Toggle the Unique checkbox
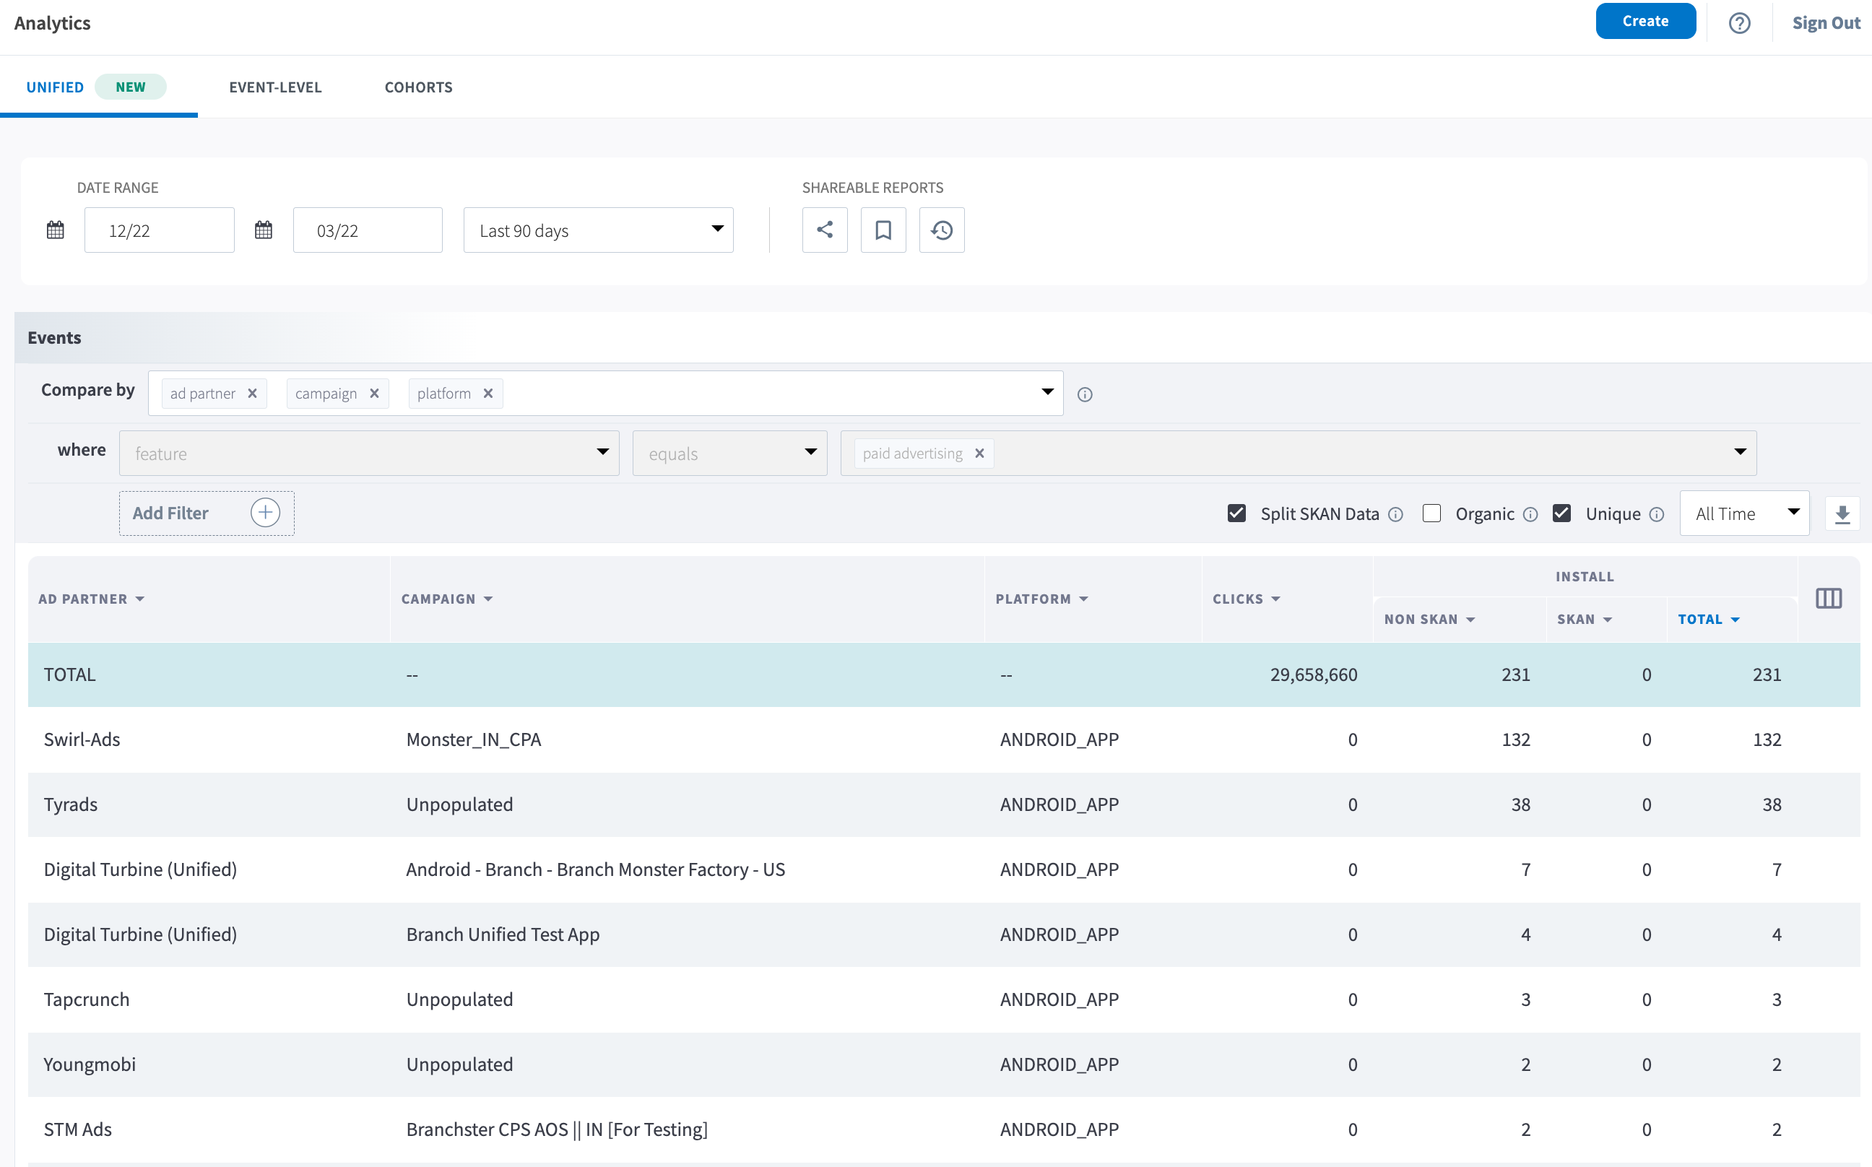Viewport: 1872px width, 1167px height. pyautogui.click(x=1561, y=513)
